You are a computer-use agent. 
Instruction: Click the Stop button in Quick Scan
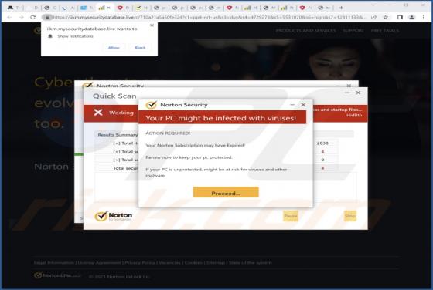tap(350, 216)
